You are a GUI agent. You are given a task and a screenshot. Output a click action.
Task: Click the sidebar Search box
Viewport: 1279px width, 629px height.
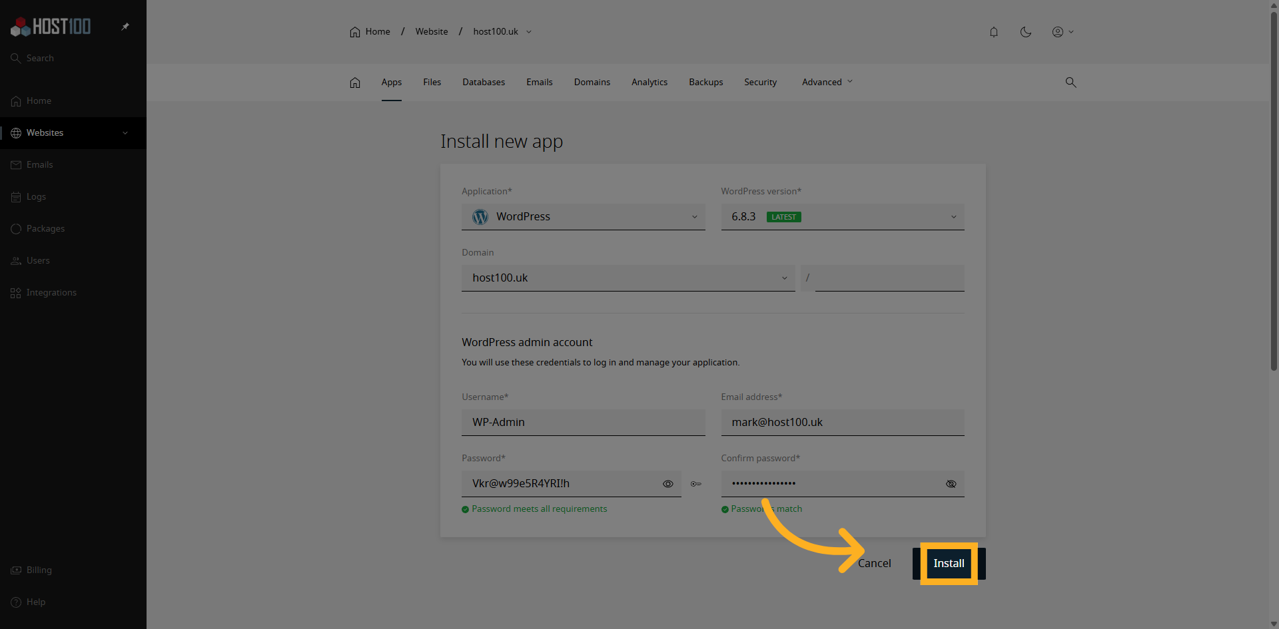pos(73,58)
